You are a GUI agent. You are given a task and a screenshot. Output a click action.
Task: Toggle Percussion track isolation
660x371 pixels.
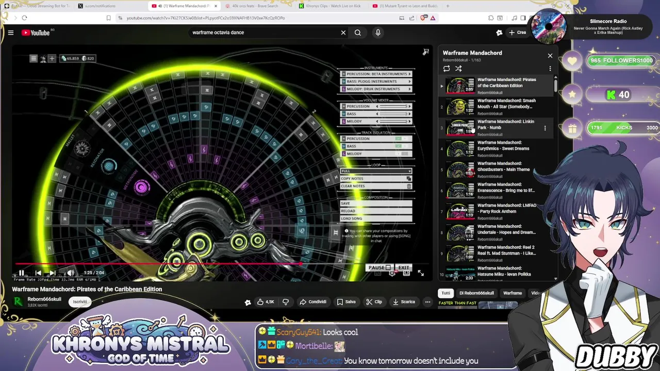click(402, 139)
